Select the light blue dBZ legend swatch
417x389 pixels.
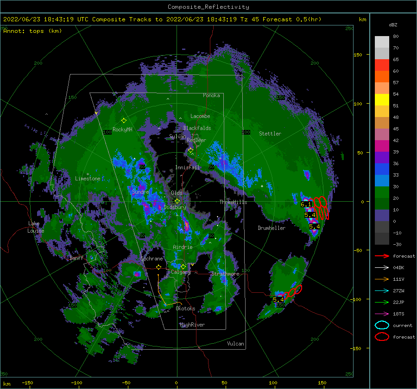click(382, 180)
